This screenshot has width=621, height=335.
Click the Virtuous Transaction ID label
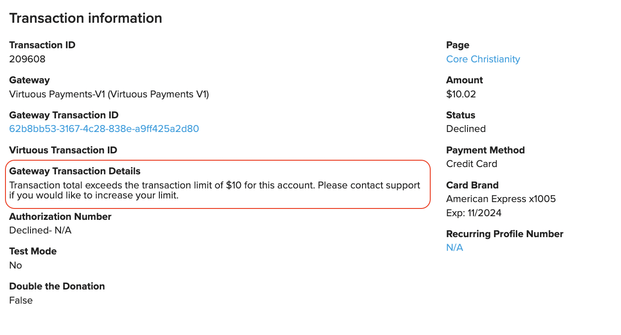pos(63,150)
